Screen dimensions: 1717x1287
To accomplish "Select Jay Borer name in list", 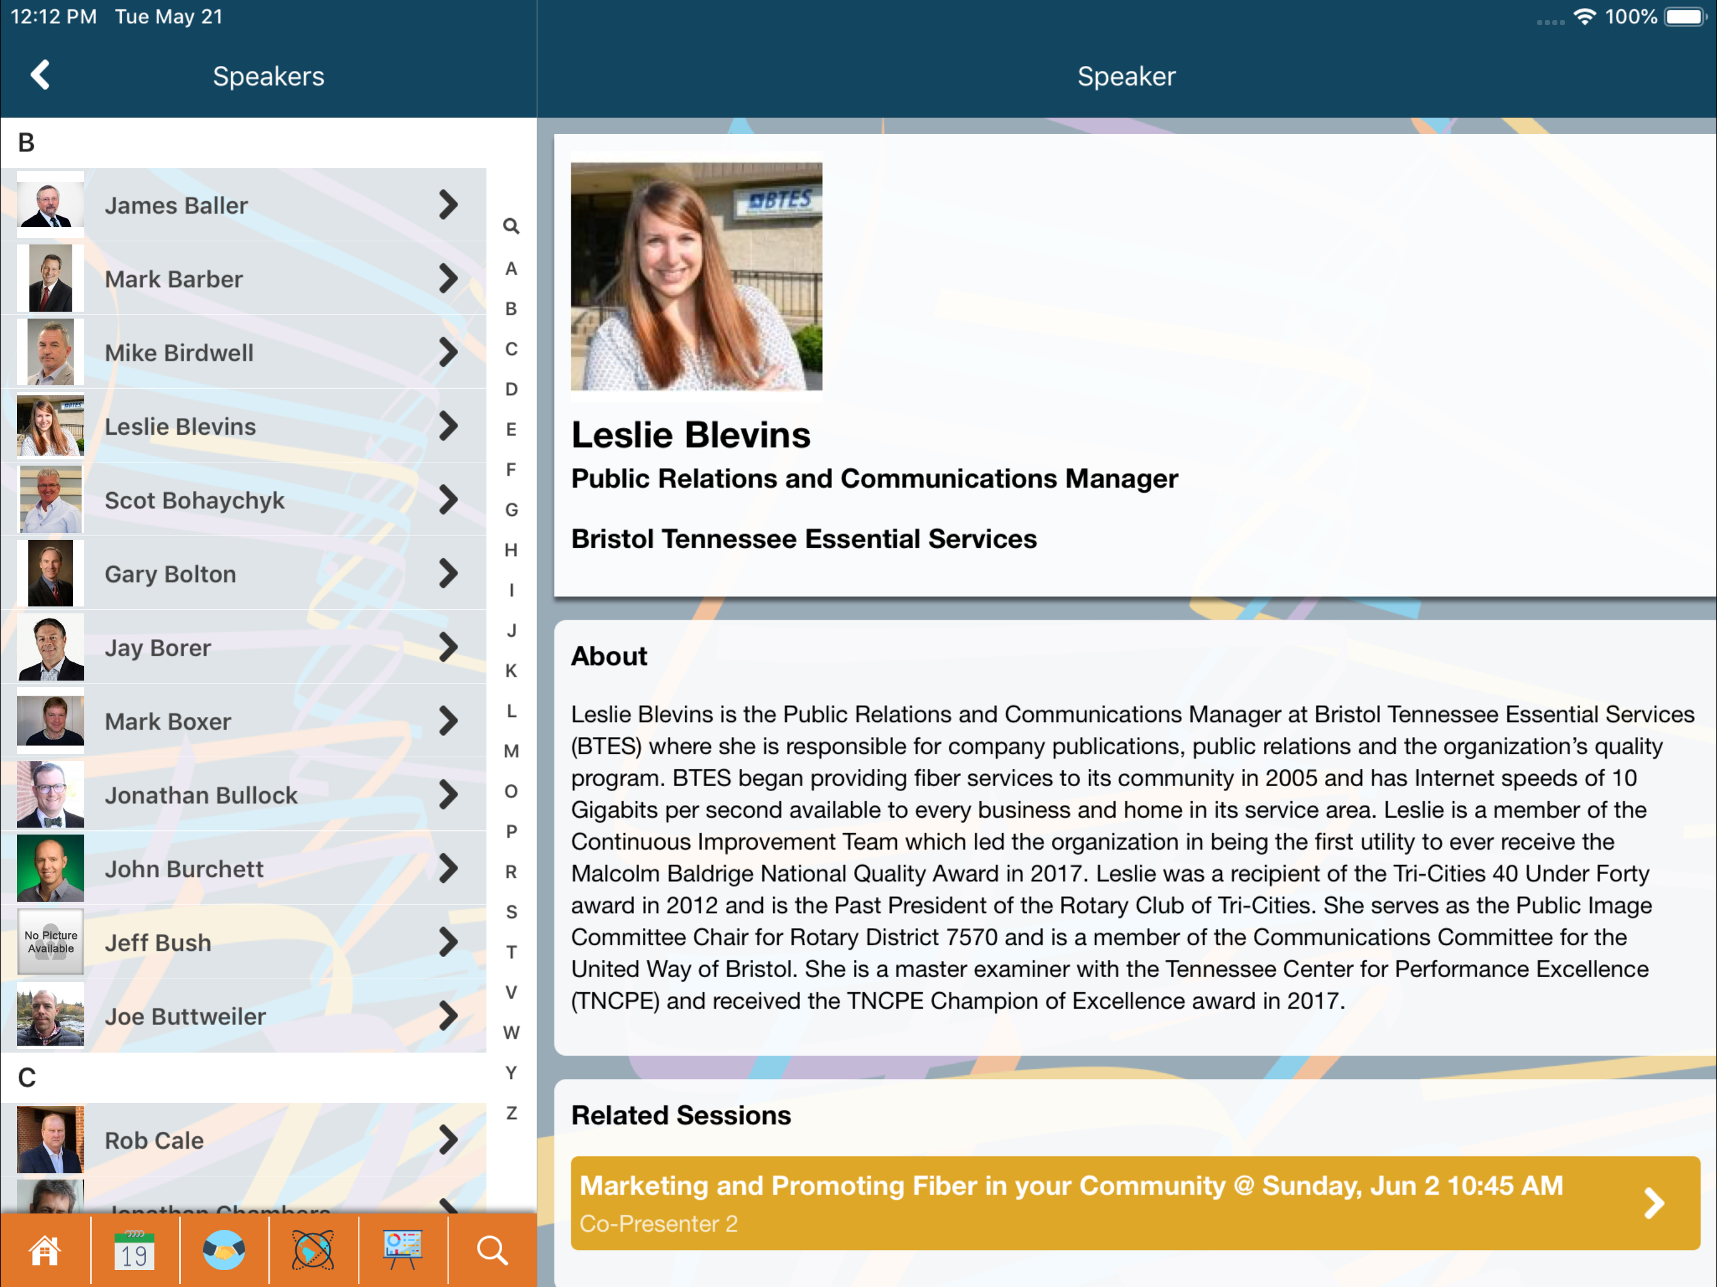I will click(x=158, y=648).
